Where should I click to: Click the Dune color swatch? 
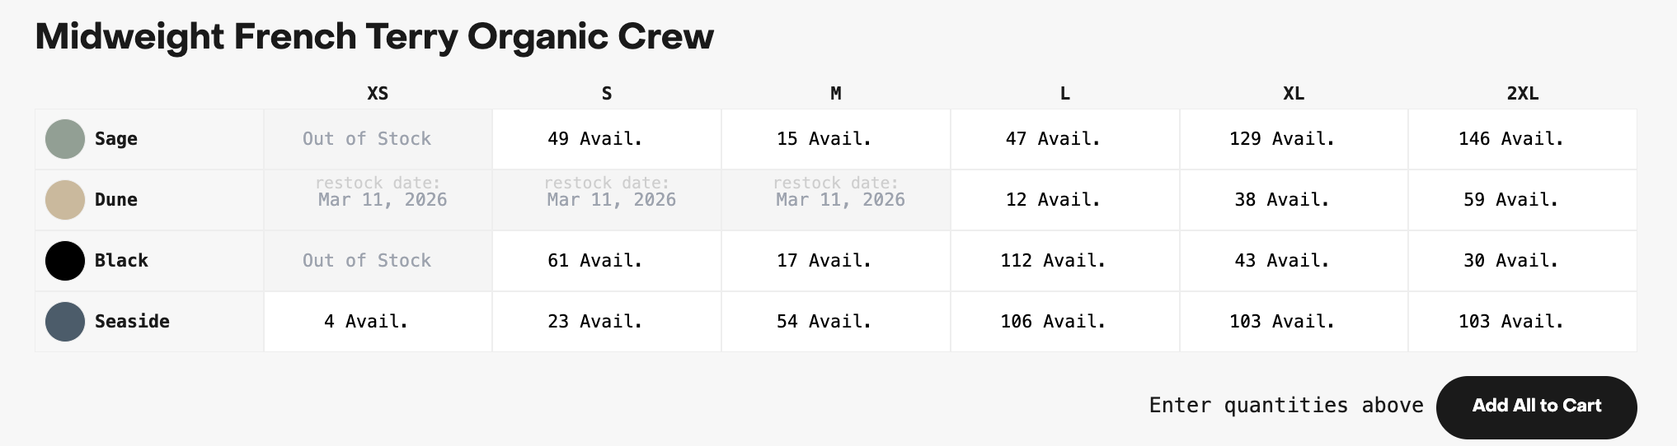(x=65, y=200)
